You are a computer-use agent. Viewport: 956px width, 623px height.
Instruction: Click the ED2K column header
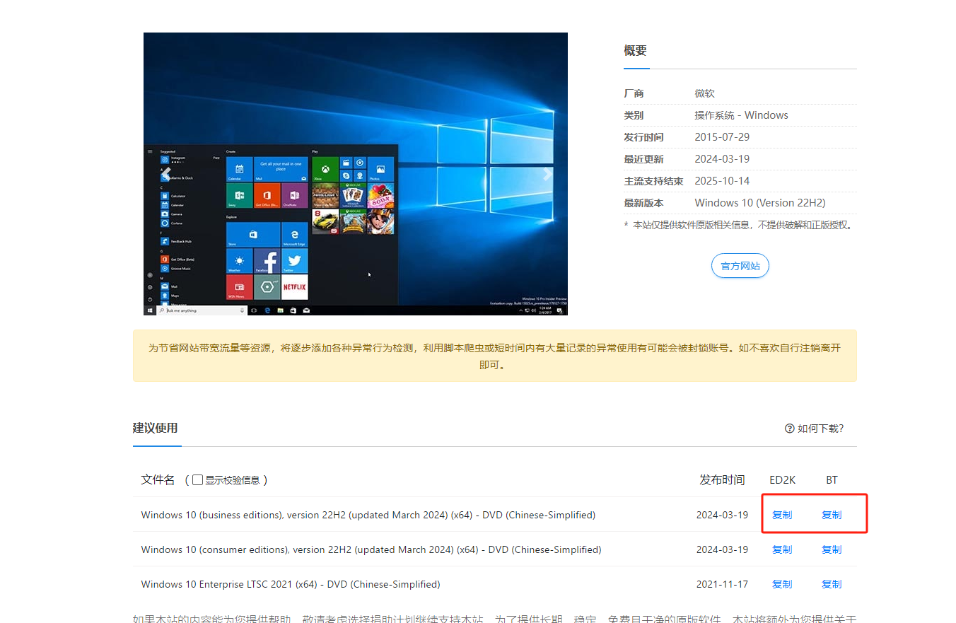click(x=783, y=479)
